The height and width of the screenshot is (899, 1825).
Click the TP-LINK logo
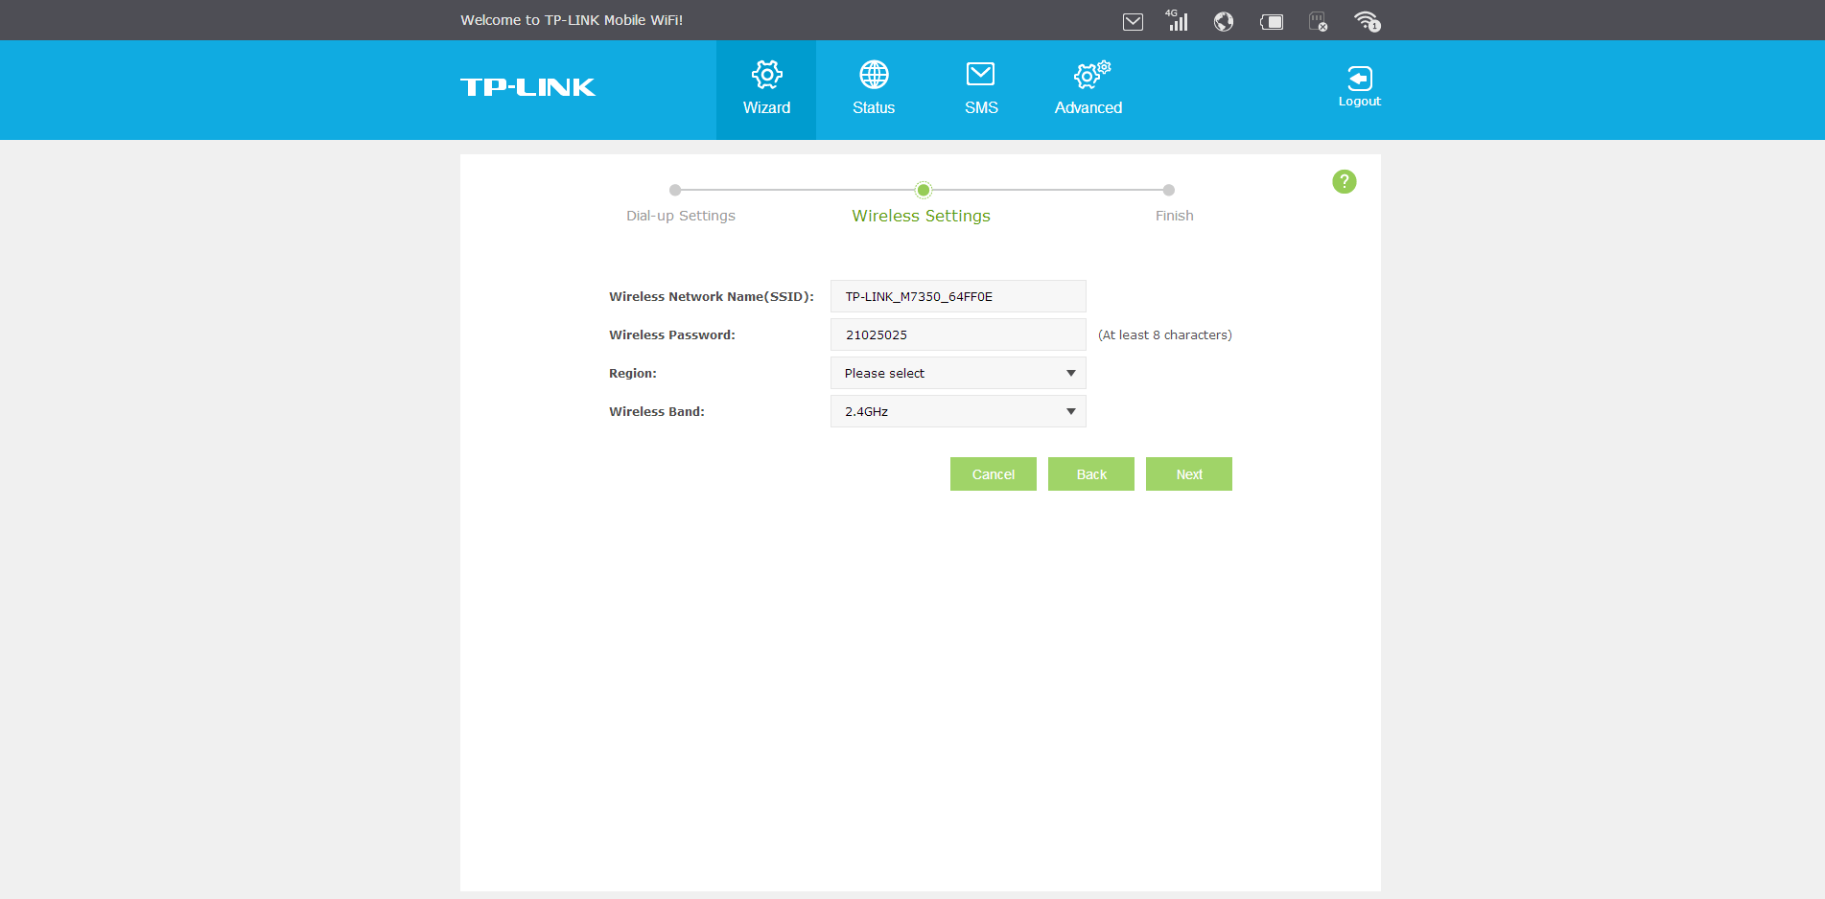(x=527, y=87)
